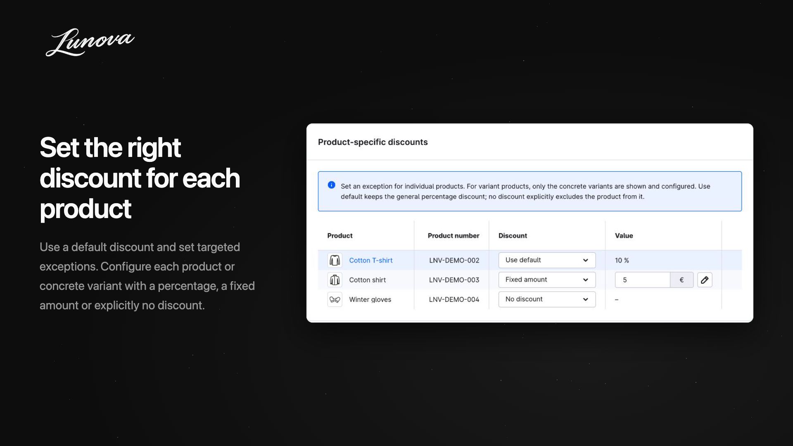Click the Product column header

click(340, 235)
